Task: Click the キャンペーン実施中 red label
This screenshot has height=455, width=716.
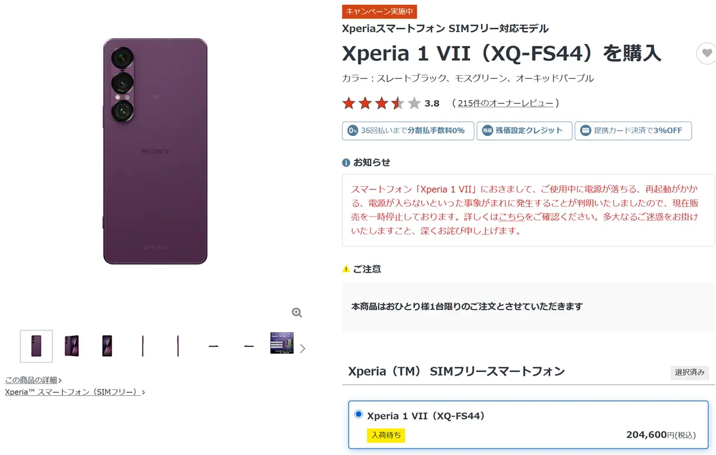Action: point(379,11)
